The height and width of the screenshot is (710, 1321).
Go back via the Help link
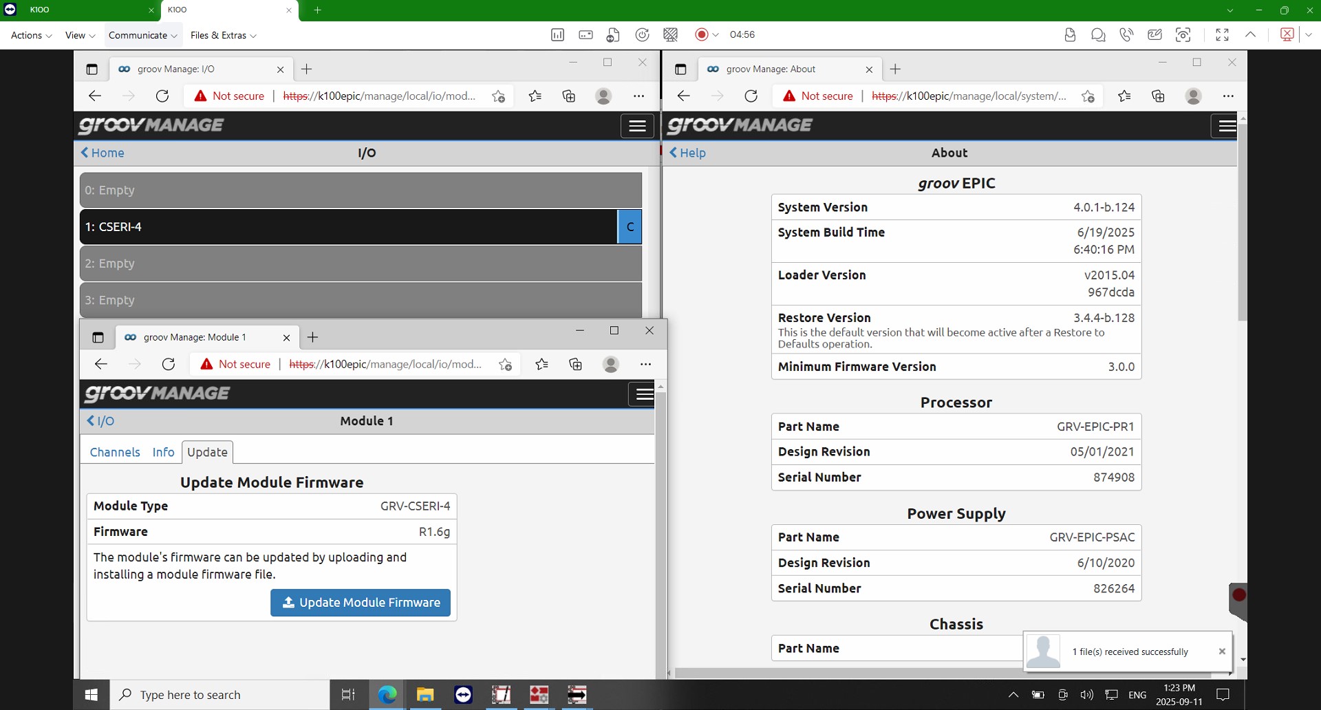(687, 153)
